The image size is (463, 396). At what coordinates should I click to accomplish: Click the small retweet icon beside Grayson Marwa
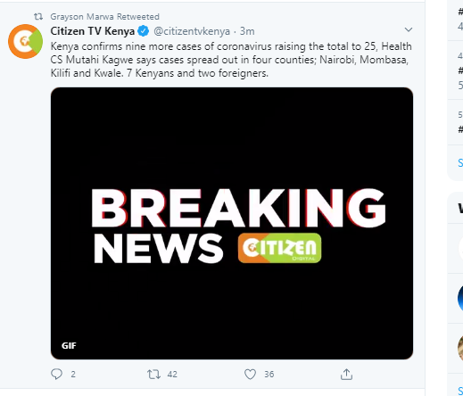(x=38, y=17)
